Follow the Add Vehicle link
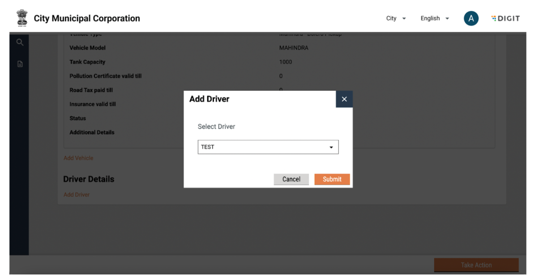The image size is (535, 278). click(78, 158)
